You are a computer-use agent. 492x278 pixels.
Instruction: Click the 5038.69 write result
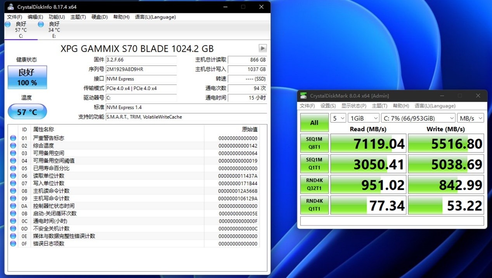coord(446,164)
